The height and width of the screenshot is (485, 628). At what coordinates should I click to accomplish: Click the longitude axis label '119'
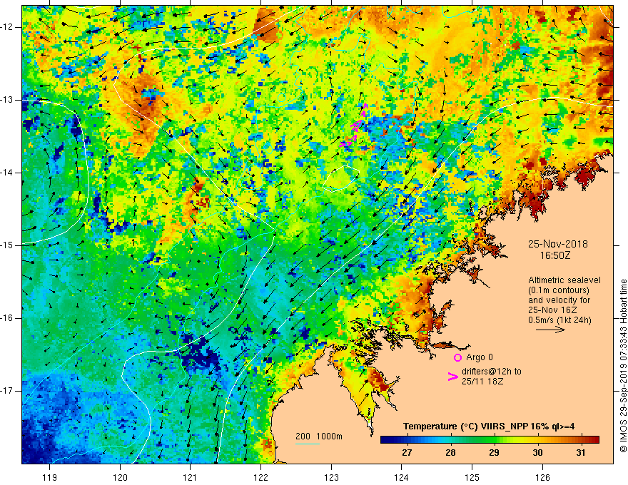[x=50, y=477]
